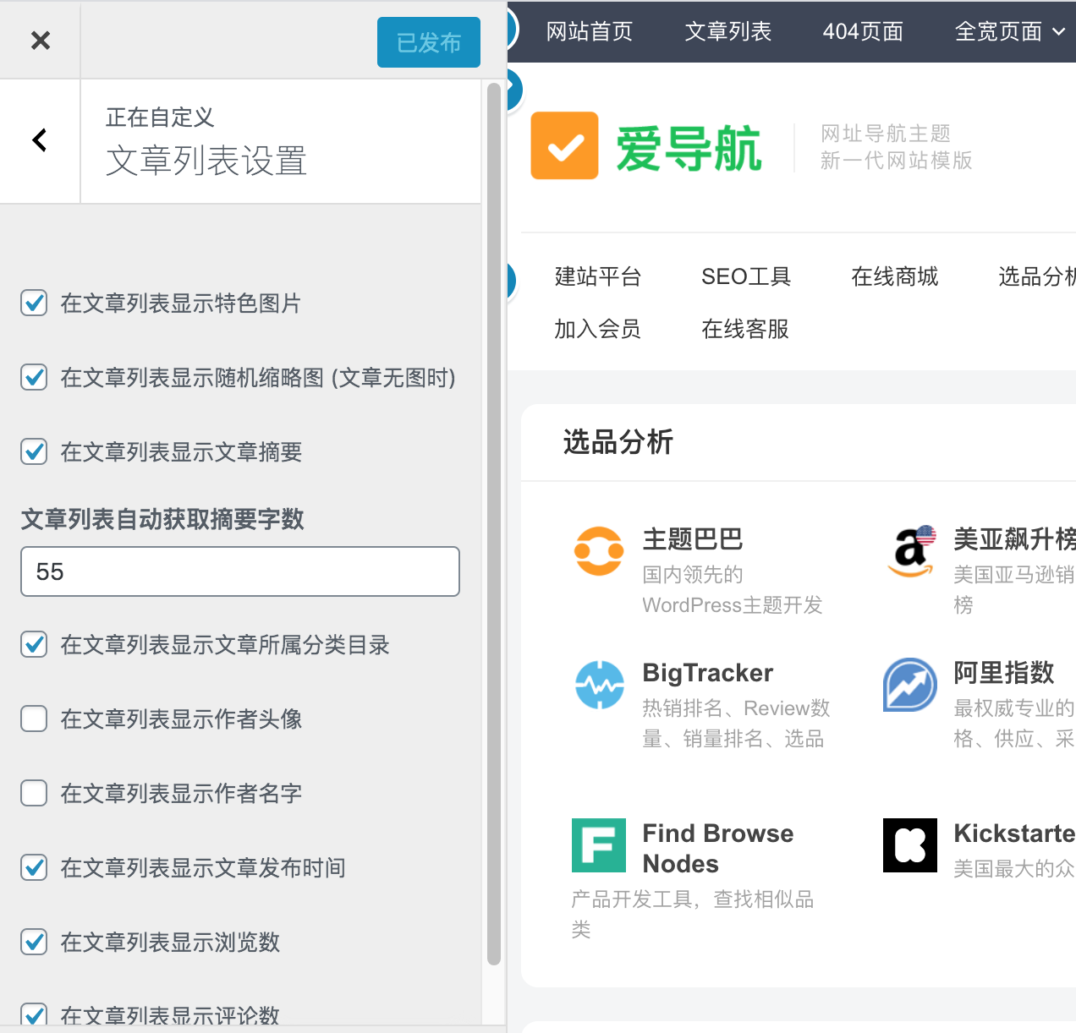Select the 加入会员 category tab
1076x1033 pixels.
point(598,329)
